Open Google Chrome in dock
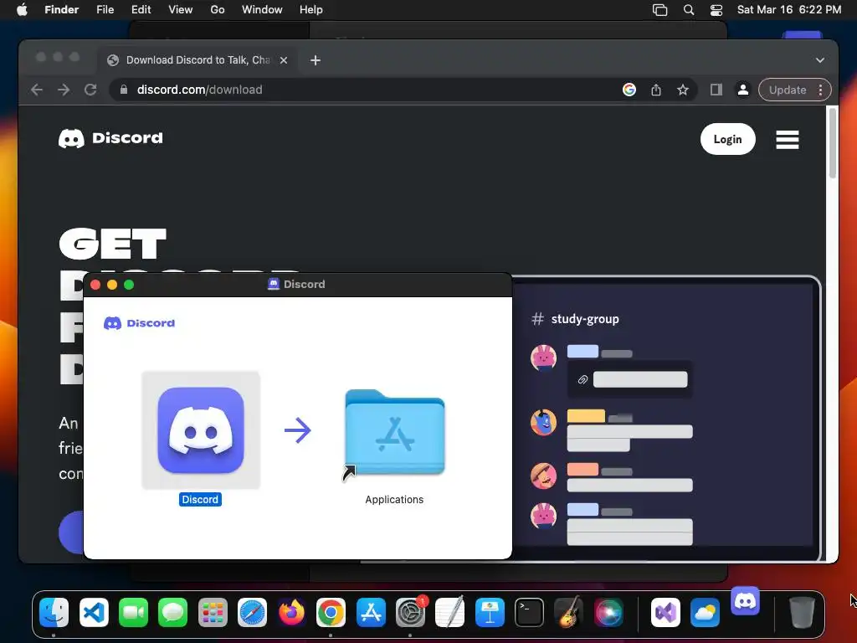The height and width of the screenshot is (643, 857). [x=331, y=612]
